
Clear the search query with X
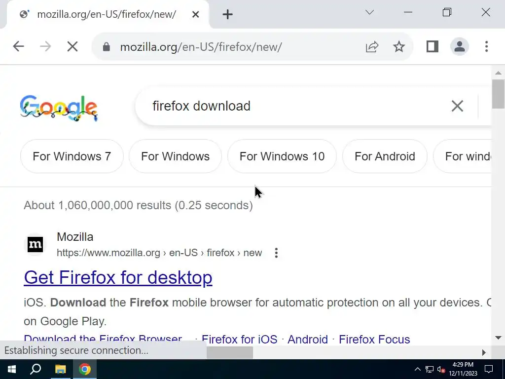[457, 106]
